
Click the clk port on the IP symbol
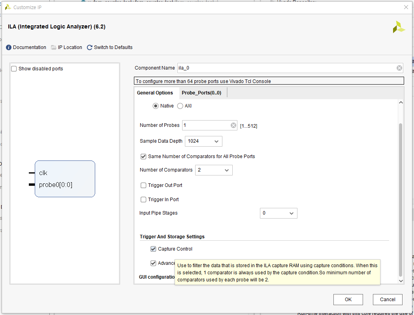43,173
